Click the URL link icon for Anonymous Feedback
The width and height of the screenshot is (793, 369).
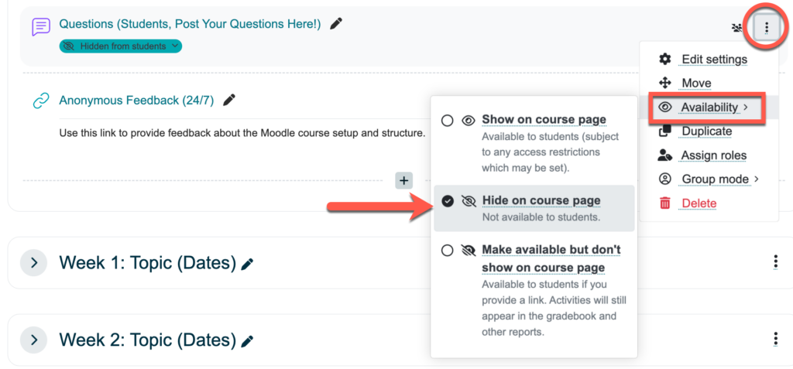pyautogui.click(x=41, y=101)
